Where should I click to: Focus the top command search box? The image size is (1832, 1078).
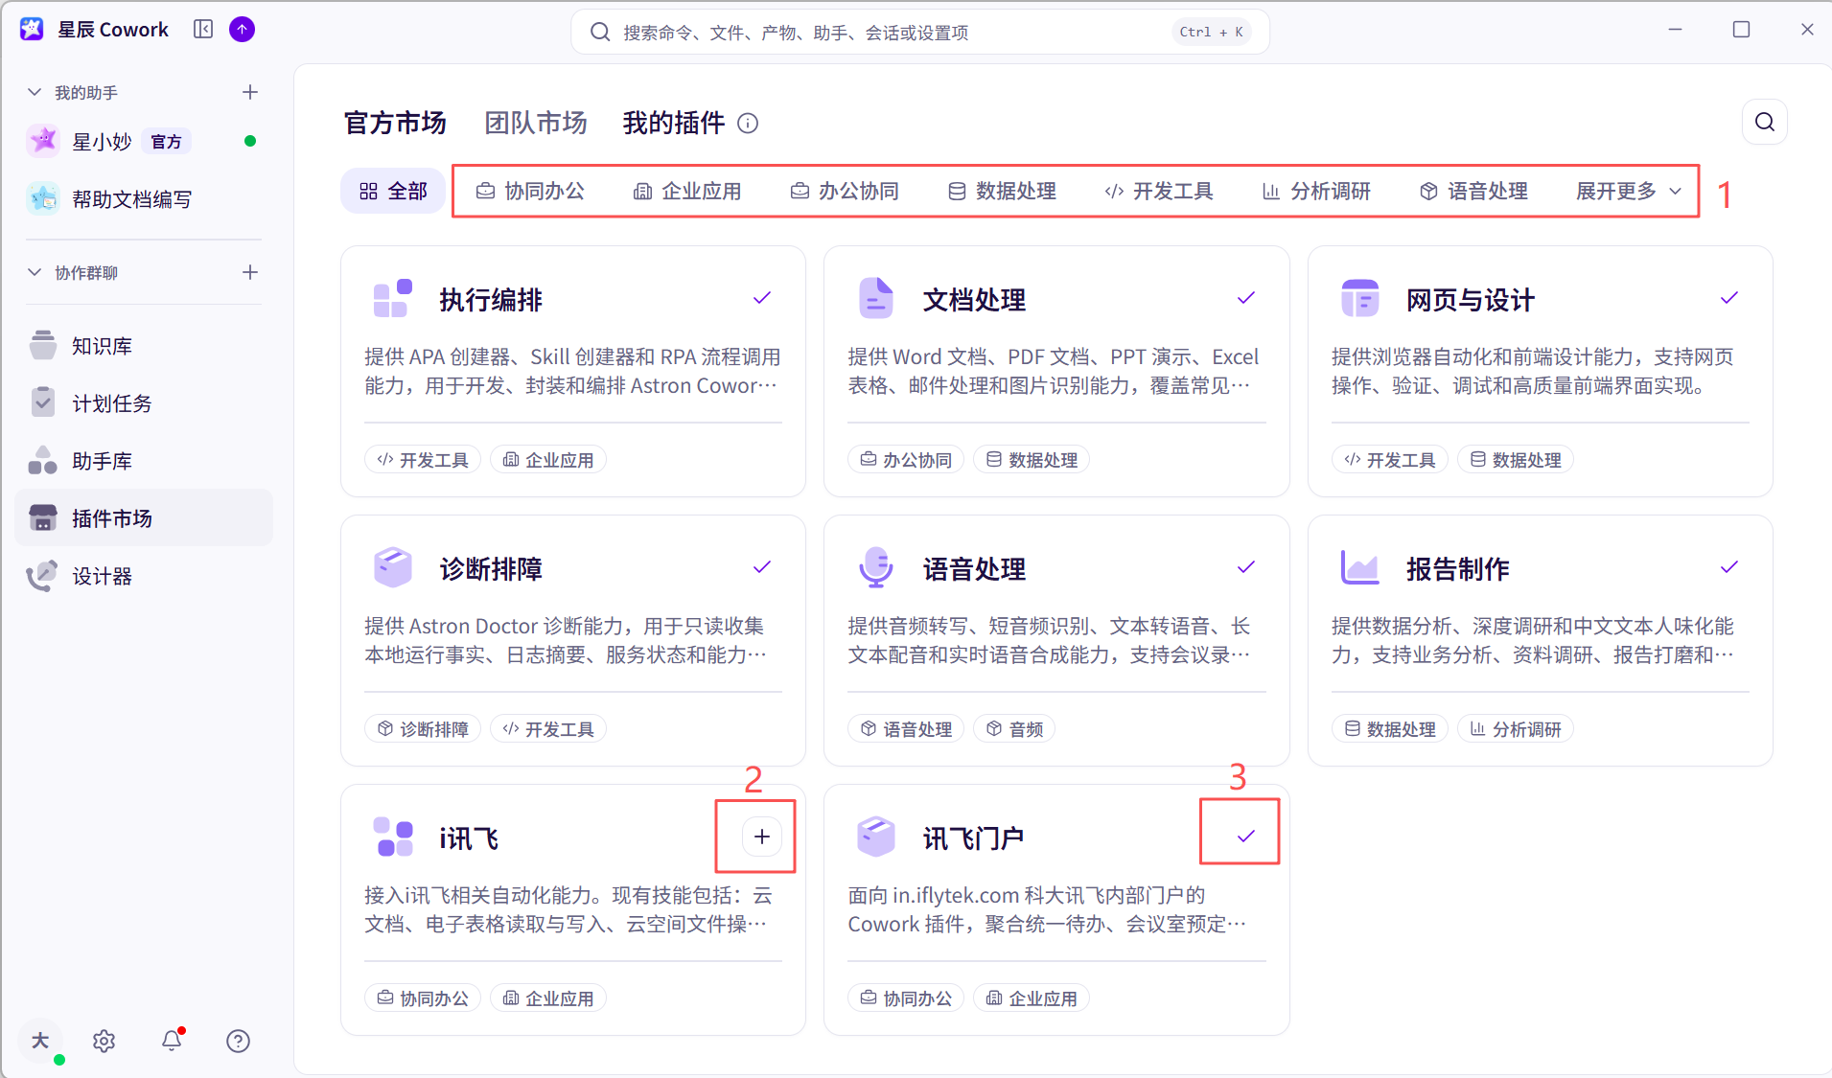click(x=920, y=32)
